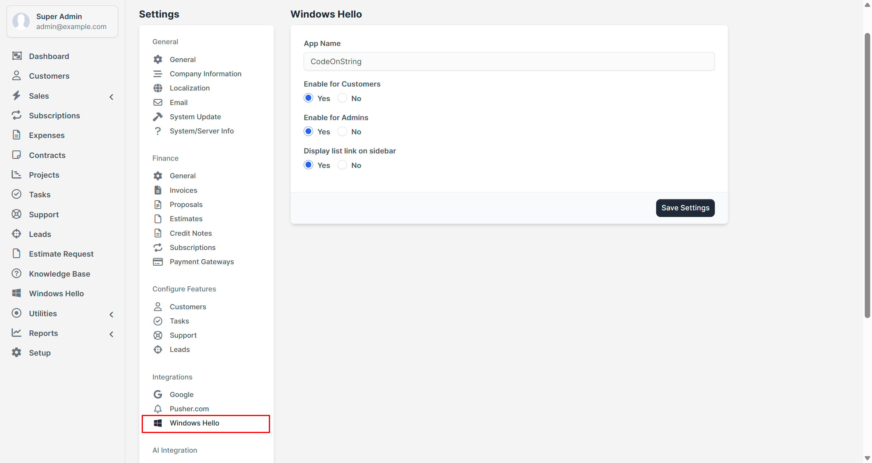Click the Payment Gateways card icon
The width and height of the screenshot is (872, 463).
click(x=158, y=262)
